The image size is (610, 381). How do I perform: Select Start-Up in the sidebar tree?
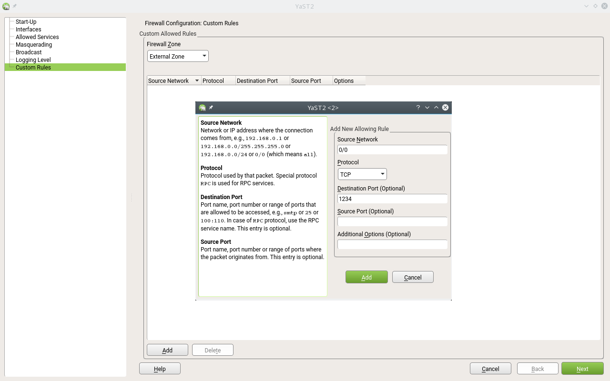(26, 22)
